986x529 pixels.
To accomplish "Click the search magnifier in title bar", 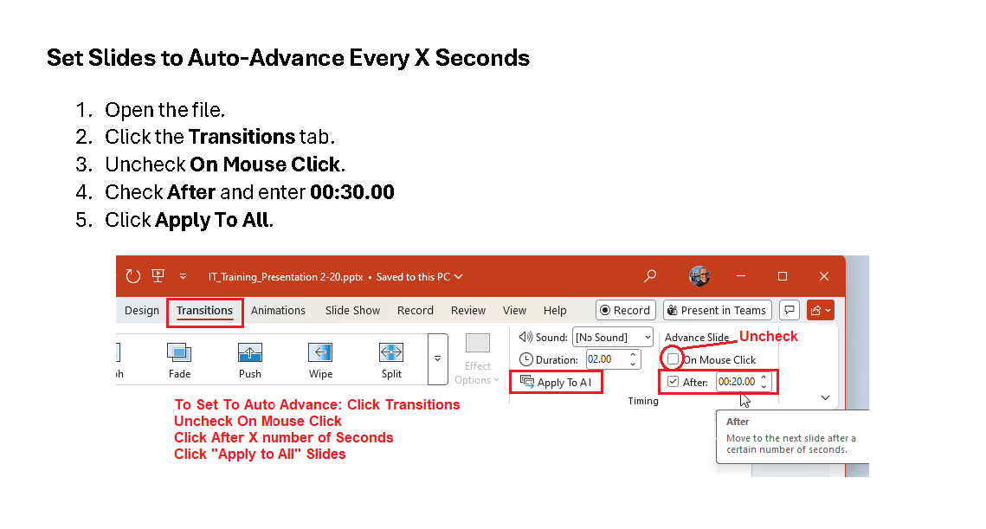I will point(650,276).
